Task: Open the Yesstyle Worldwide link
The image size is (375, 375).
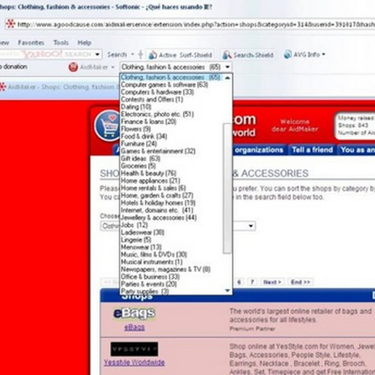Action: (134, 362)
